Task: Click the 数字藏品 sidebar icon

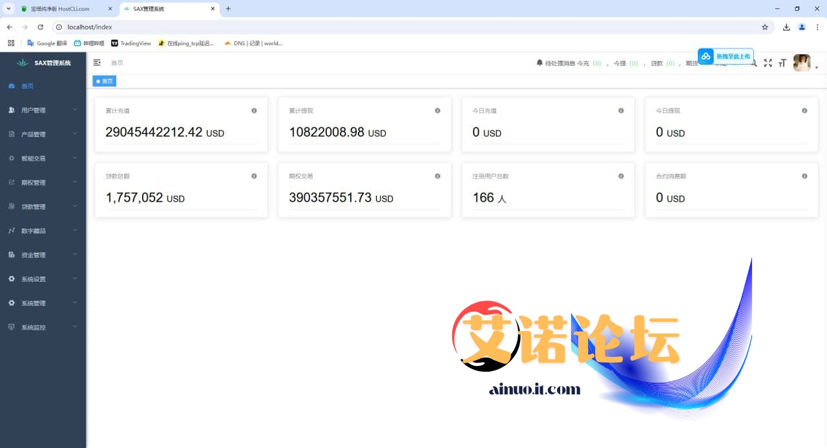Action: tap(12, 231)
